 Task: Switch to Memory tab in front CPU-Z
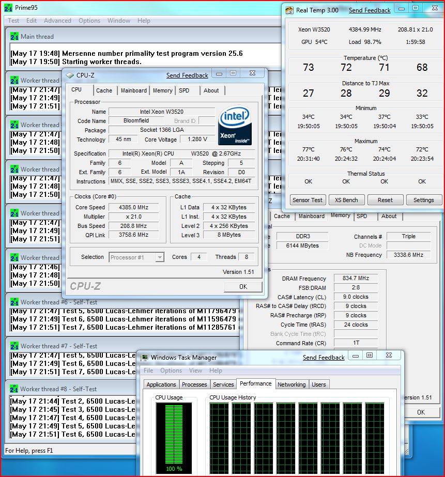tap(162, 90)
